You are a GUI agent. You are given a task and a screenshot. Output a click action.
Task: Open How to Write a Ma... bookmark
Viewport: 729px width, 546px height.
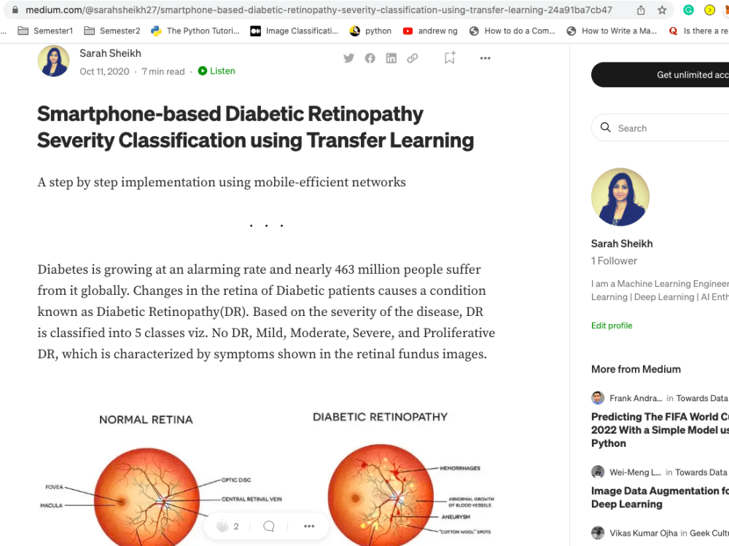click(612, 31)
